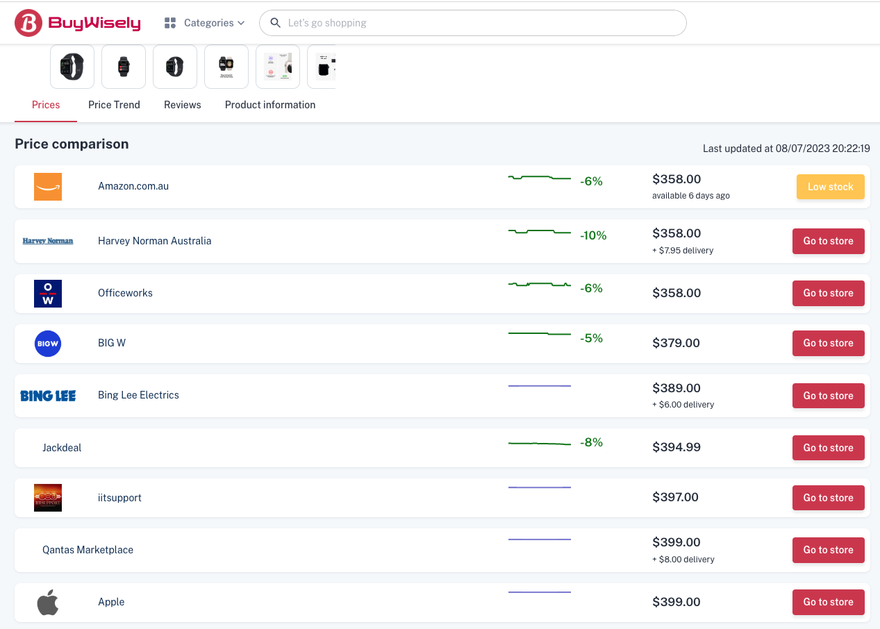Click the Jackdeal store name
The height and width of the screenshot is (629, 880).
point(62,448)
